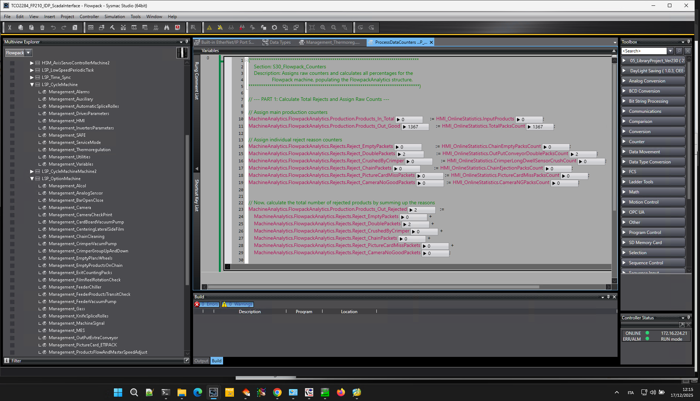Switch to the Output tab
The image size is (700, 401).
(x=201, y=361)
